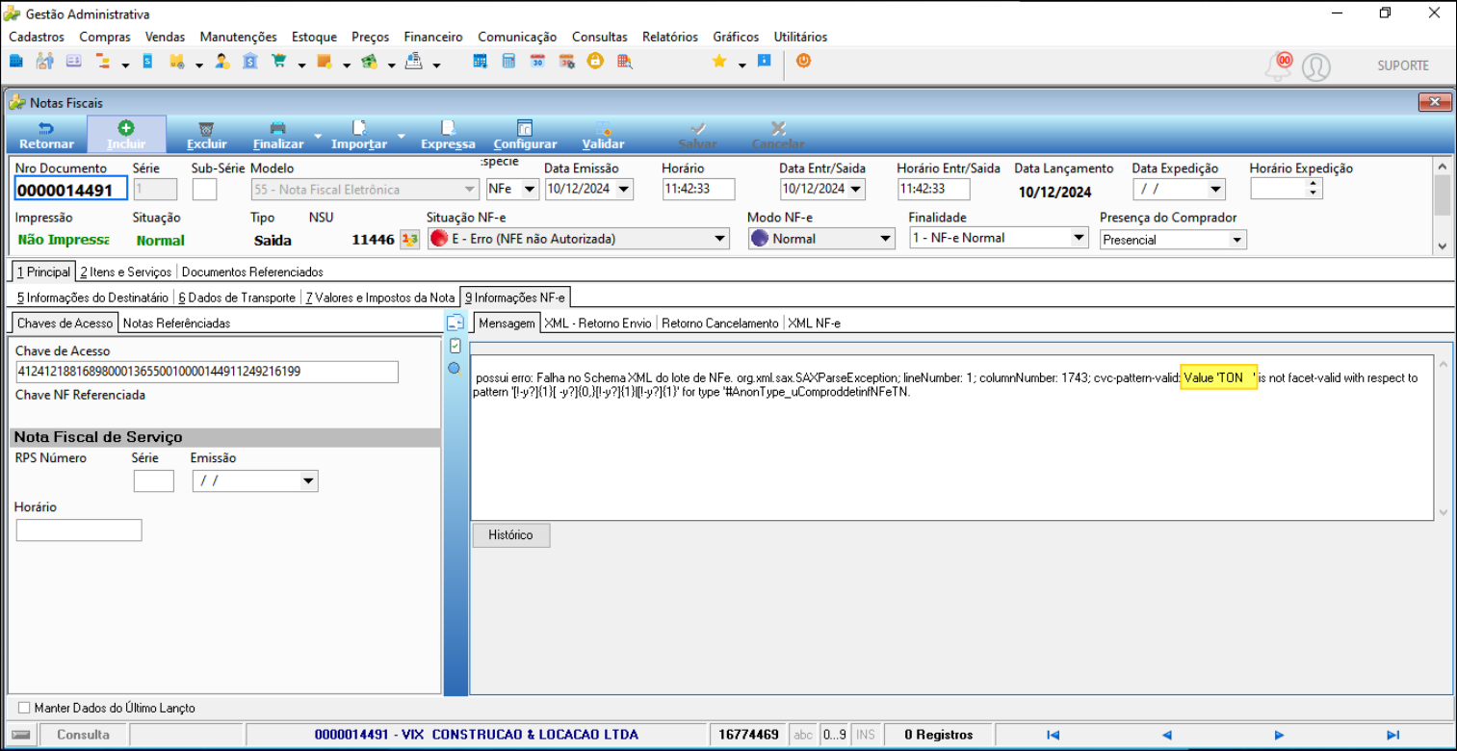Image resolution: width=1457 pixels, height=751 pixels.
Task: Click the next record arrow in status bar
Action: coord(1279,735)
